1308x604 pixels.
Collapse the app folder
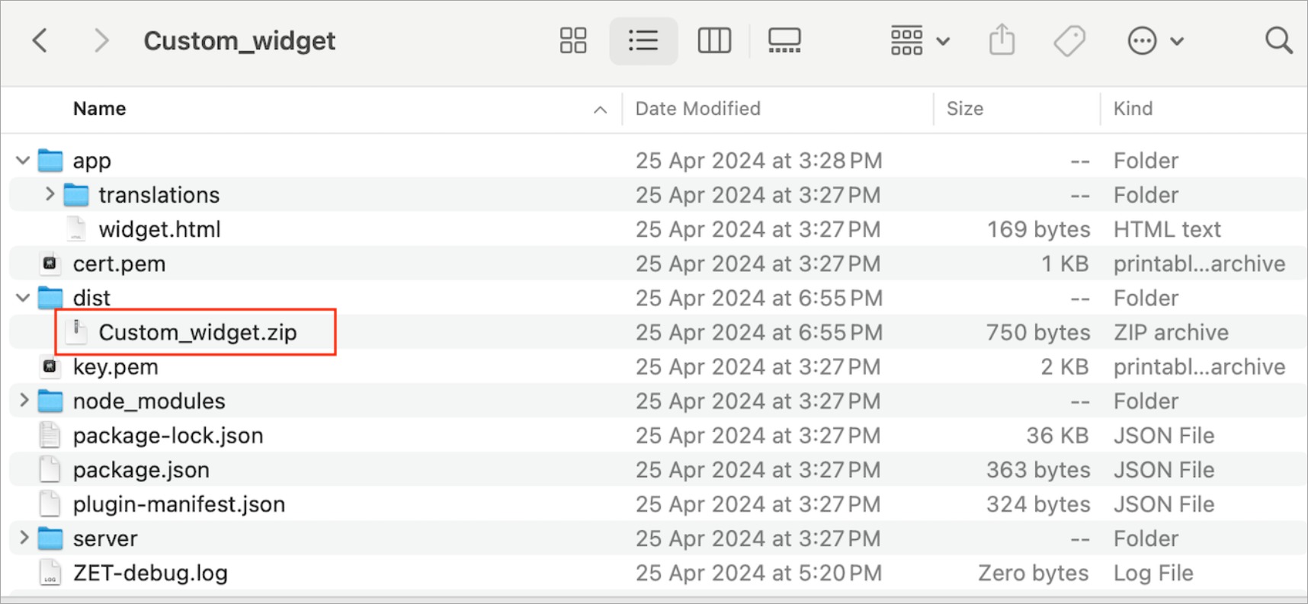point(23,161)
